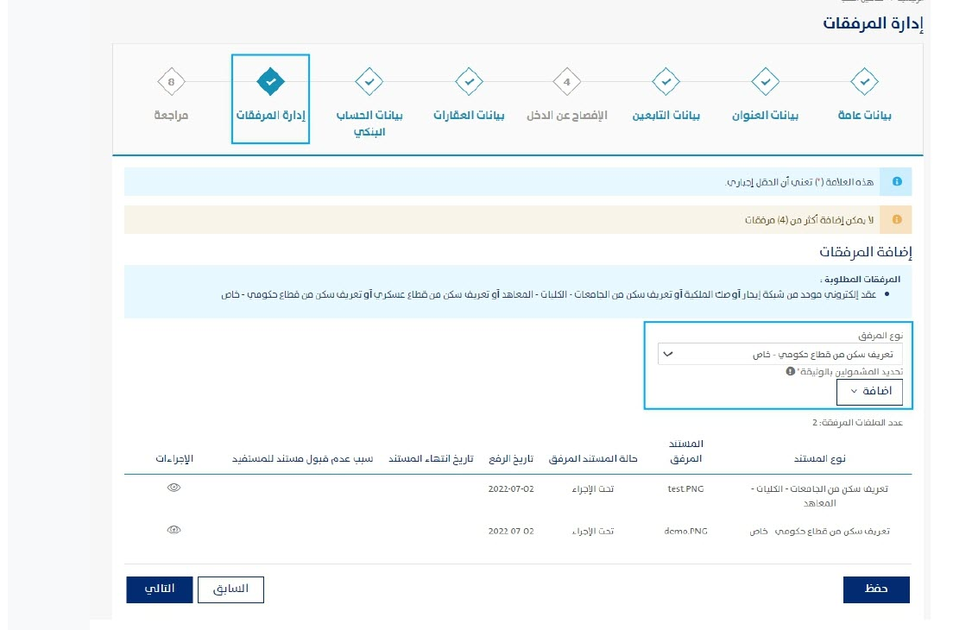Screen dimensions: 953x630
Task: Go to the بيانات عامة step
Action: point(864,116)
